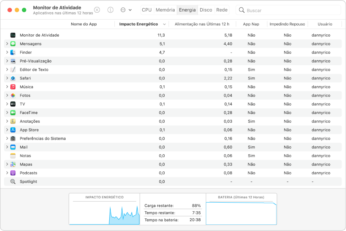Screen dimensions: 346x231
Task: Expand the Pré-Visualização row
Action: pyautogui.click(x=7, y=61)
